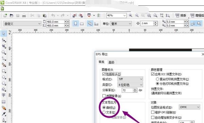Image resolution: width=204 pixels, height=123 pixels.
Task: Select 分色打印机预置文件 radio option
Action: pyautogui.click(x=157, y=84)
